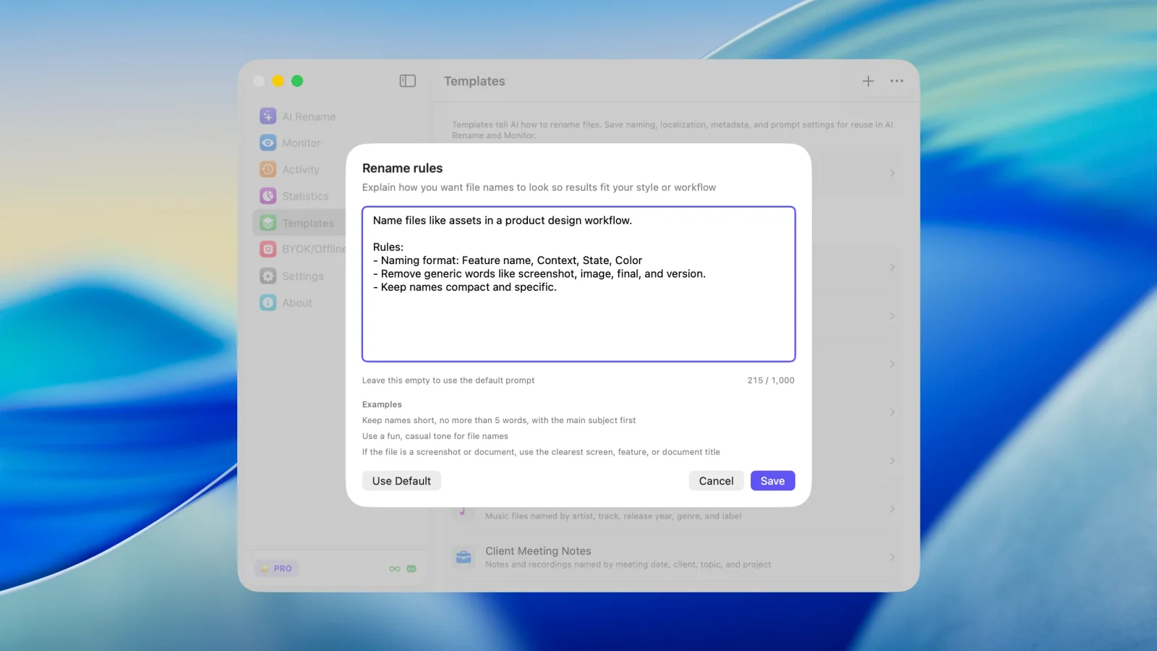Open the Statistics pie chart icon
The image size is (1157, 651).
tap(268, 196)
